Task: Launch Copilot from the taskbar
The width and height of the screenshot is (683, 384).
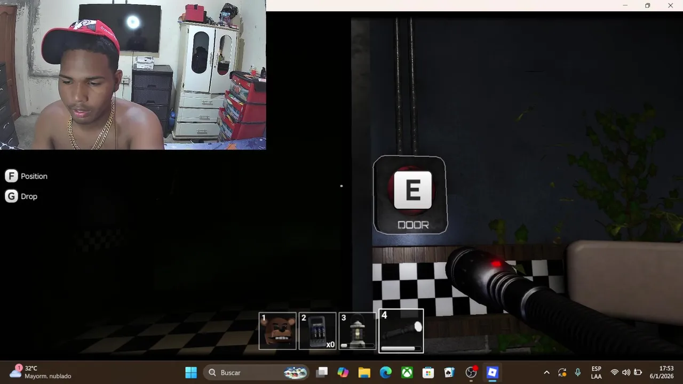Action: pyautogui.click(x=343, y=372)
